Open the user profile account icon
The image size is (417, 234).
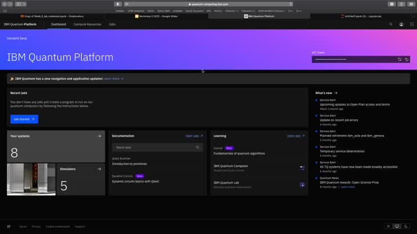coord(401,24)
